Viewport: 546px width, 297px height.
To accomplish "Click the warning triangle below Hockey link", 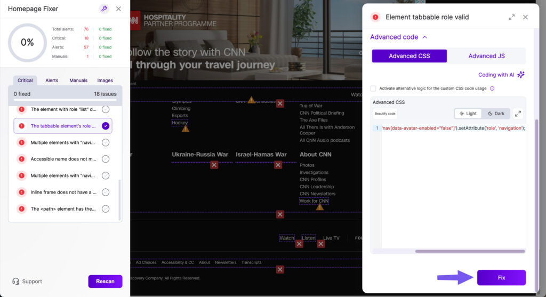I will point(185,129).
